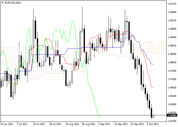
Task: Click the 1.47090 price scale value
Action: point(172,79)
